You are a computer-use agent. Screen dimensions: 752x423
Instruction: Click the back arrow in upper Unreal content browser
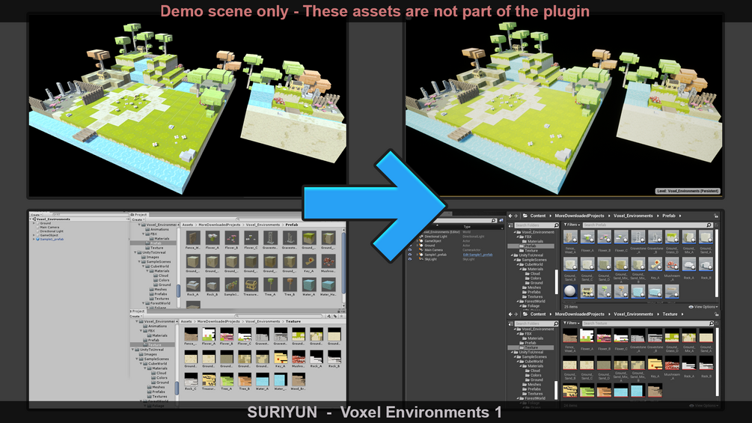[510, 216]
